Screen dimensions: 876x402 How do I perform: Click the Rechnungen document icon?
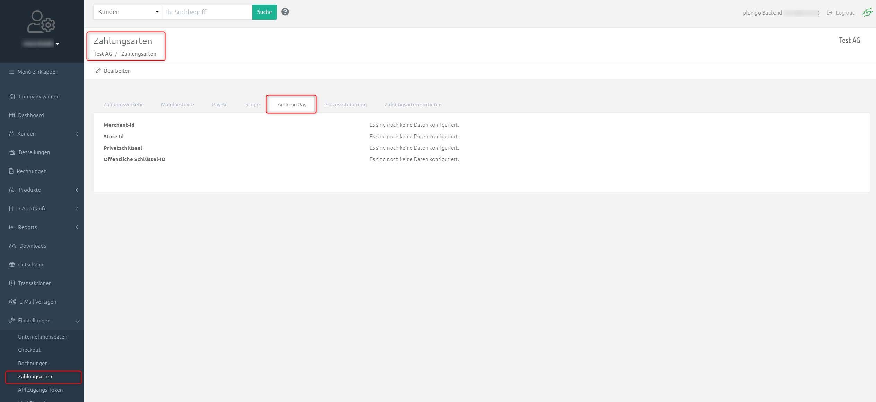(11, 171)
